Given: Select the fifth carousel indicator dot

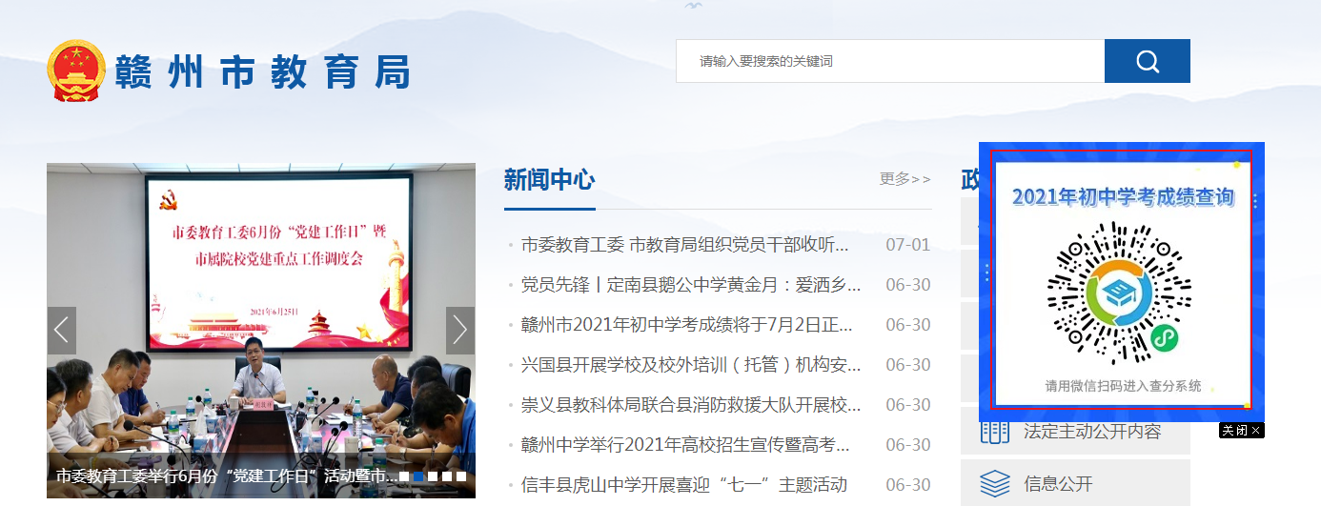Looking at the screenshot, I should (x=461, y=476).
